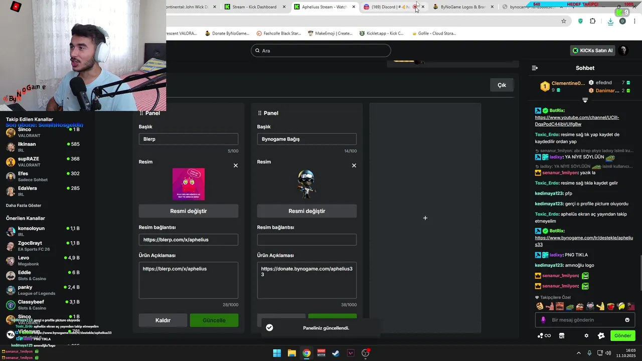Click the Blerp panel image thumbnail
Image resolution: width=642 pixels, height=361 pixels.
pyautogui.click(x=189, y=184)
